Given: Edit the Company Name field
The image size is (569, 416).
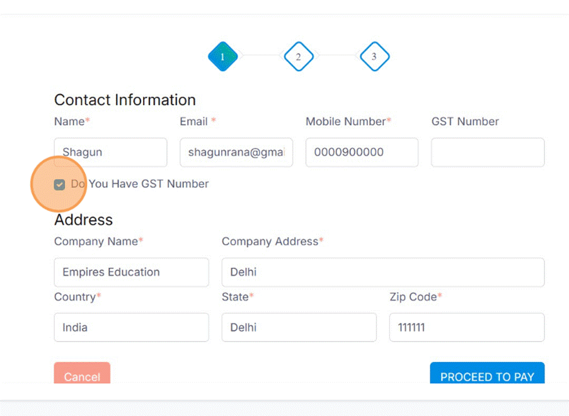Looking at the screenshot, I should [x=131, y=272].
